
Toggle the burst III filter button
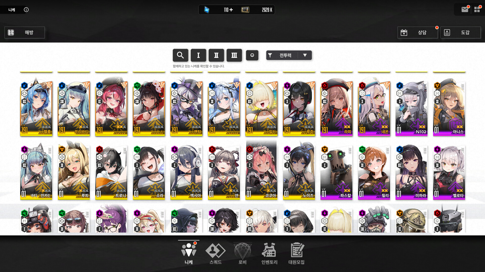pyautogui.click(x=234, y=55)
